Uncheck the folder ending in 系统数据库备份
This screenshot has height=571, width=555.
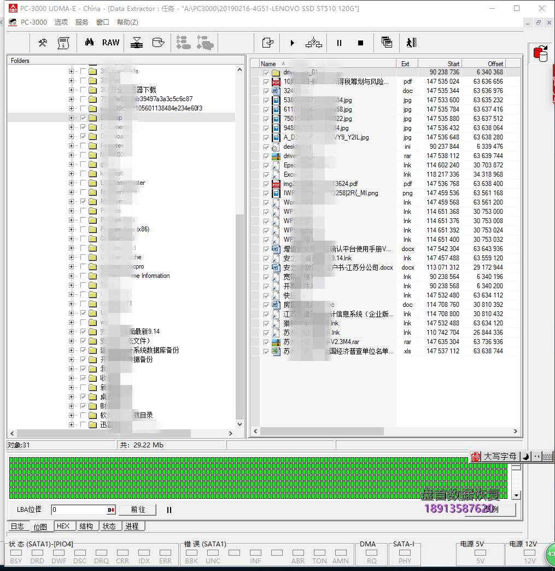83,351
